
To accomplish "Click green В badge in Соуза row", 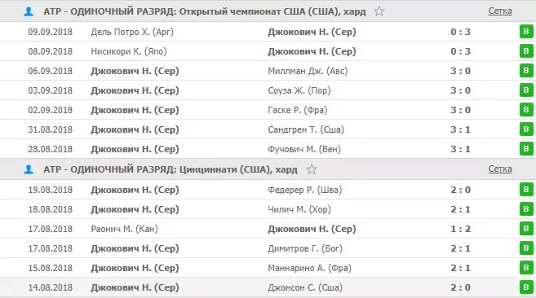I will (x=526, y=90).
